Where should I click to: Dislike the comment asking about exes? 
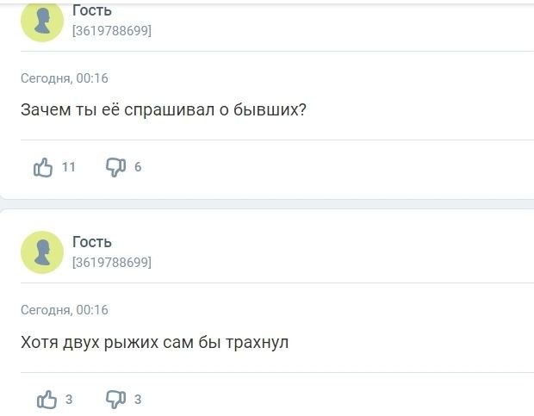115,167
